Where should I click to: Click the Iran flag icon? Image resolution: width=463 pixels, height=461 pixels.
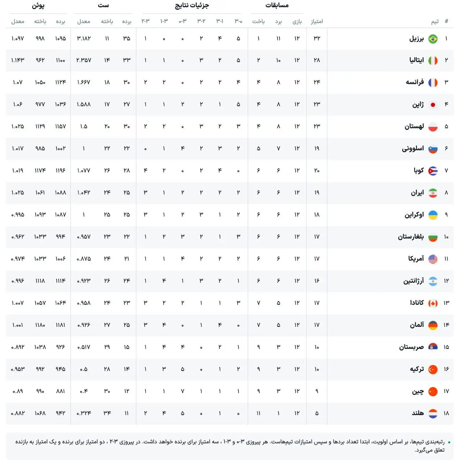click(x=433, y=193)
